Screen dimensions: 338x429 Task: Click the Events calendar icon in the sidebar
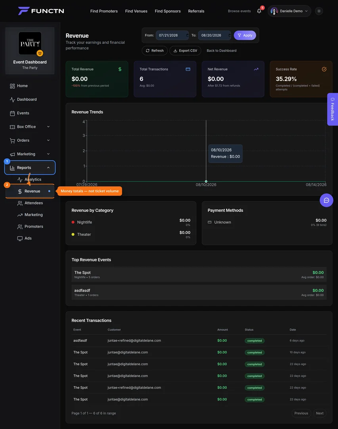coord(12,113)
